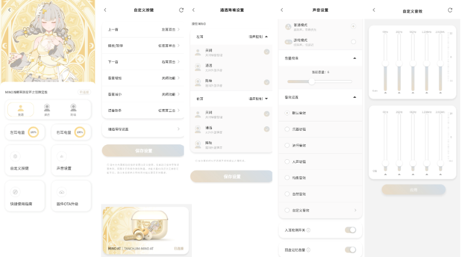Screen dimensions: 471x257
Task: Open the 上一首 key assignment row
Action: coord(144,29)
